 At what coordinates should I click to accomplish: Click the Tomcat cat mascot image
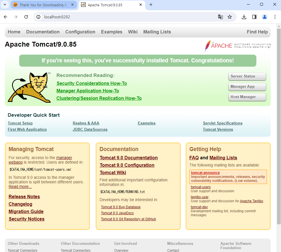click(x=30, y=87)
